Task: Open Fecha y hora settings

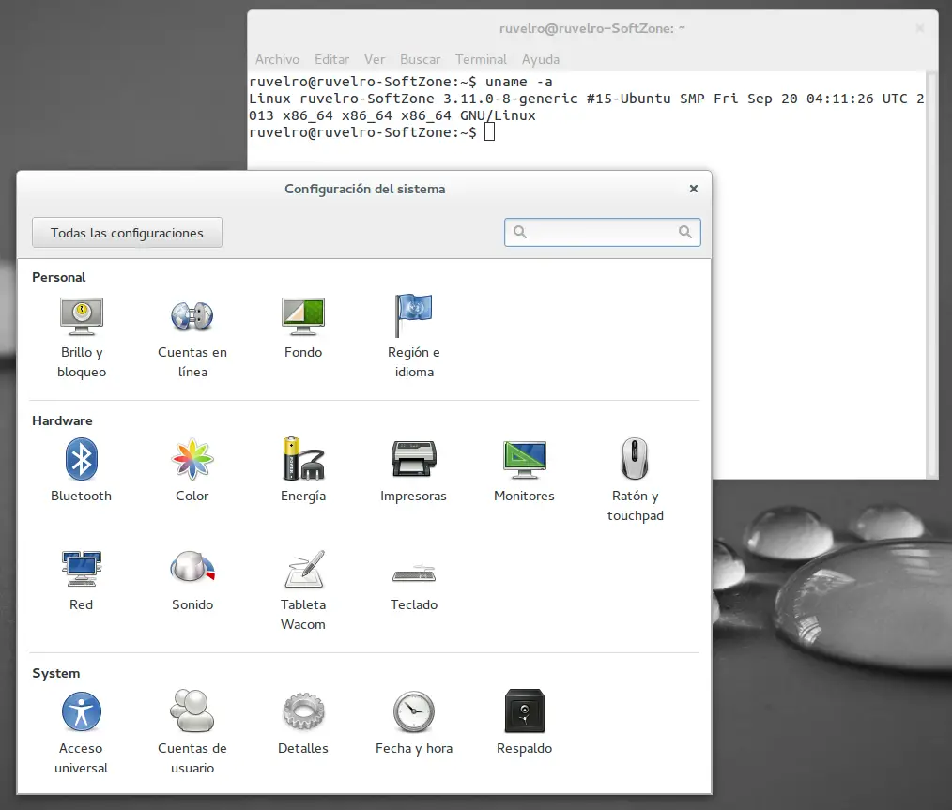Action: pos(413,724)
